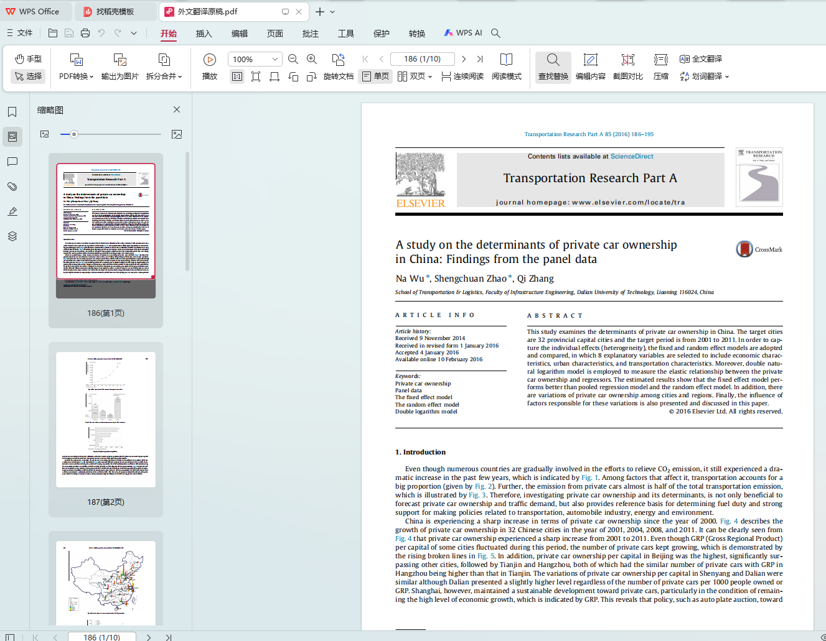Click the 截图对比 screenshot compare icon

click(x=627, y=60)
